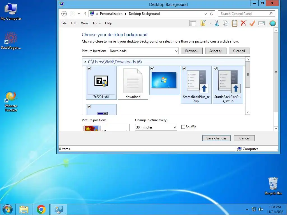Image resolution: width=287 pixels, height=215 pixels.
Task: Open Winaero Tweaker desktop shortcut
Action: pos(11,101)
